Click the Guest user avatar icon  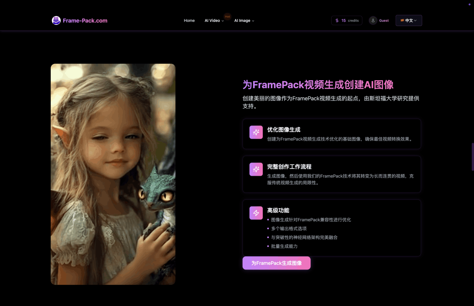(x=373, y=20)
